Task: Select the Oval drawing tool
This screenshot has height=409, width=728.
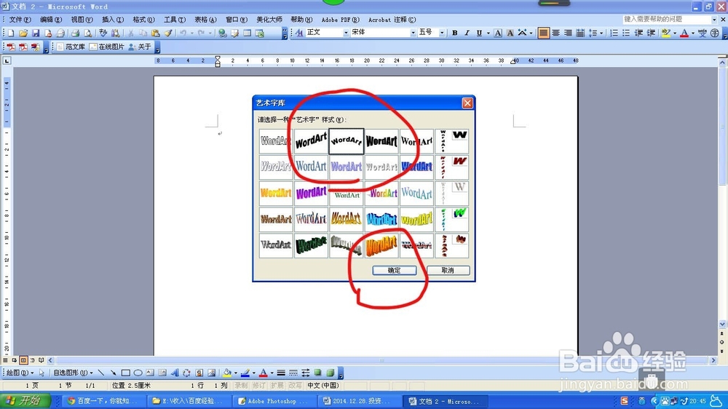Action: tap(138, 373)
